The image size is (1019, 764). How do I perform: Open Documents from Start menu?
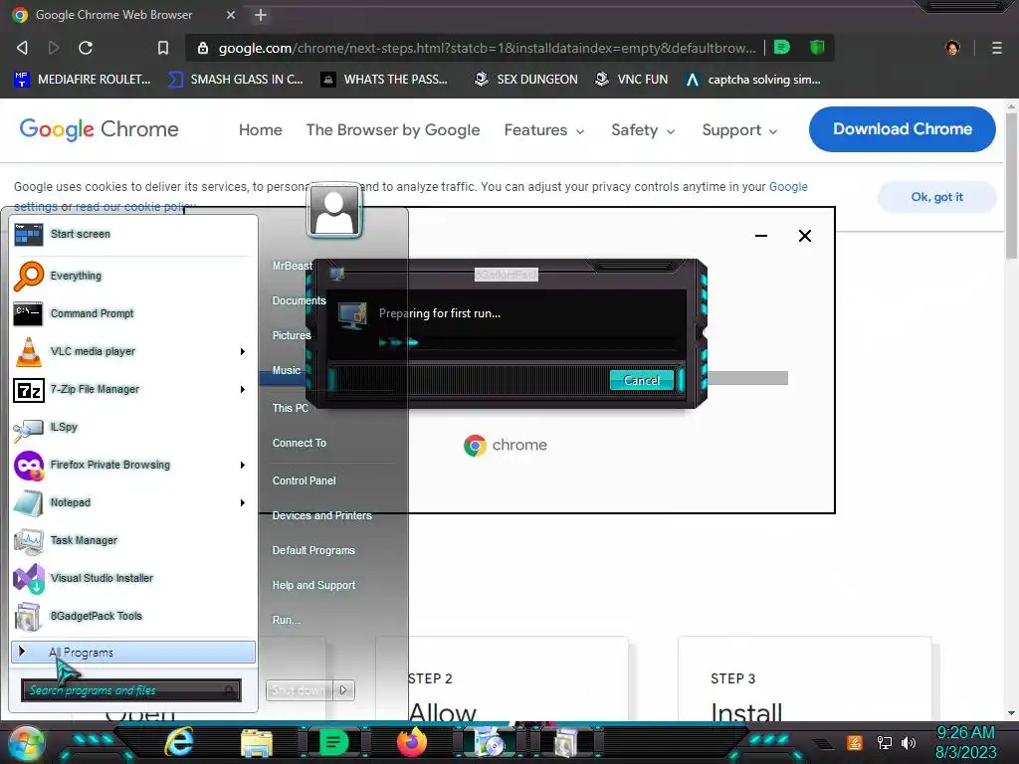coord(299,300)
